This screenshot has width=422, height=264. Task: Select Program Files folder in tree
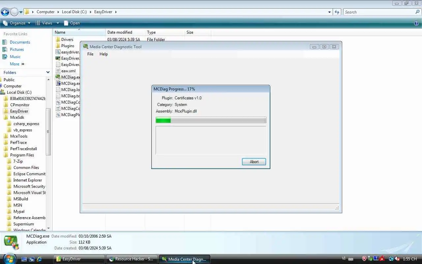[x=22, y=155]
